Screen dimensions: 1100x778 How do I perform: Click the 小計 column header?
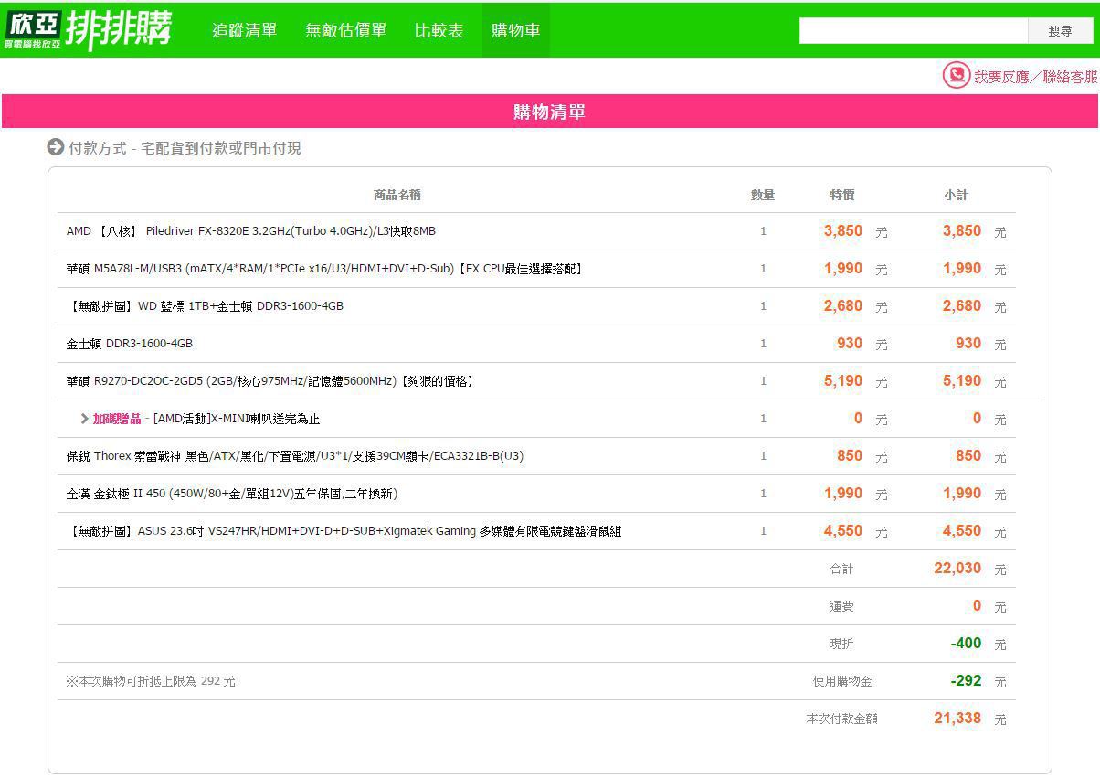956,195
